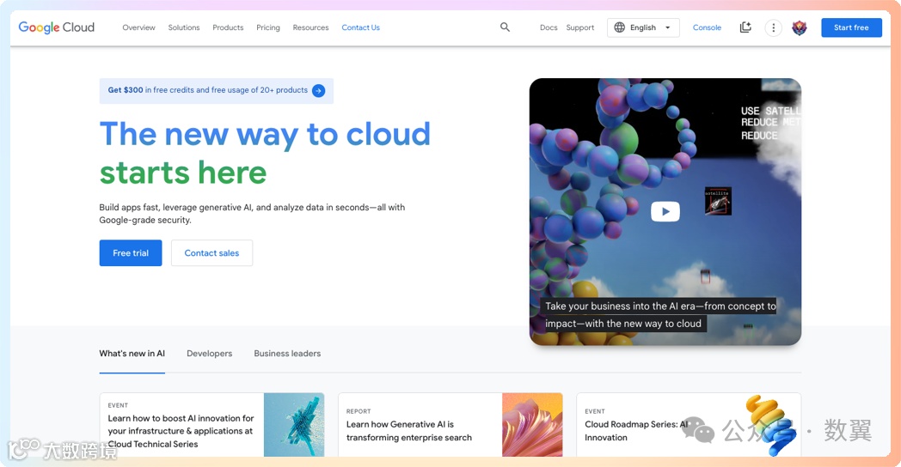Viewport: 901px width, 467px height.
Task: Open the Docs link
Action: [x=549, y=27]
